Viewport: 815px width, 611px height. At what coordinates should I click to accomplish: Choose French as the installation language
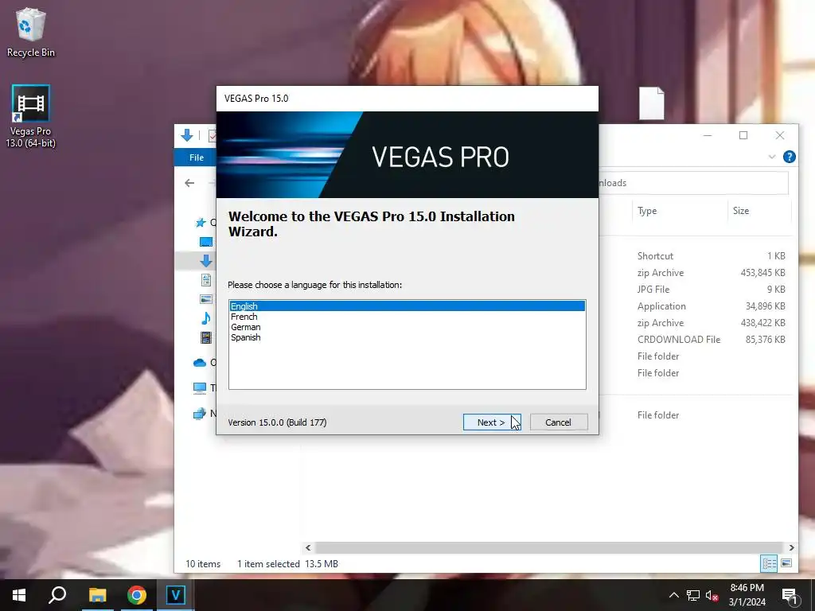coord(407,317)
